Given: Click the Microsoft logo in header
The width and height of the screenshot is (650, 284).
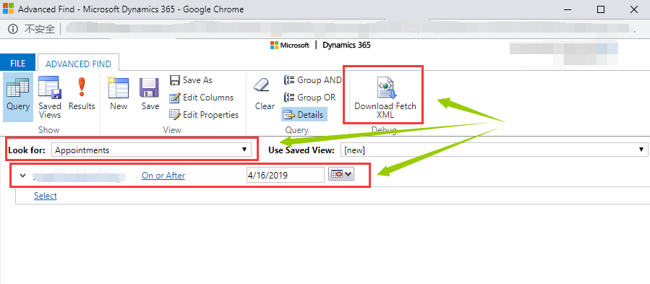Looking at the screenshot, I should click(x=290, y=46).
